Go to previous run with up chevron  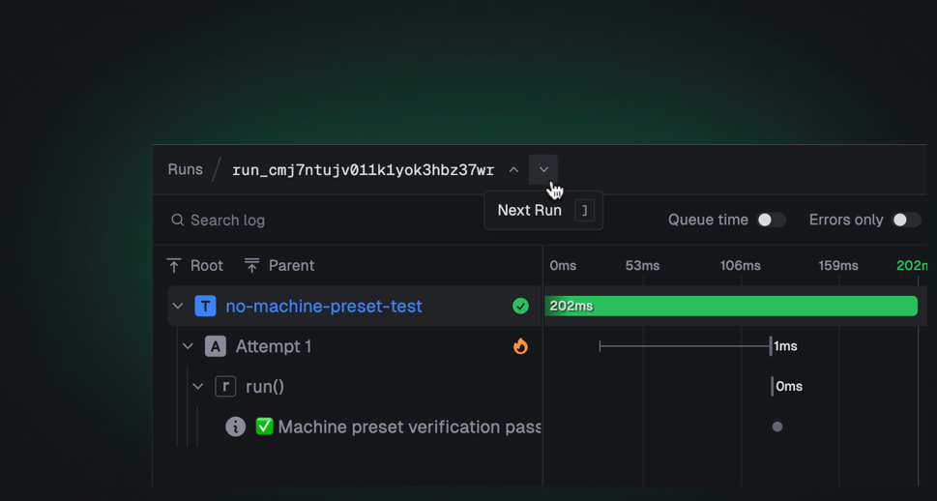(513, 170)
